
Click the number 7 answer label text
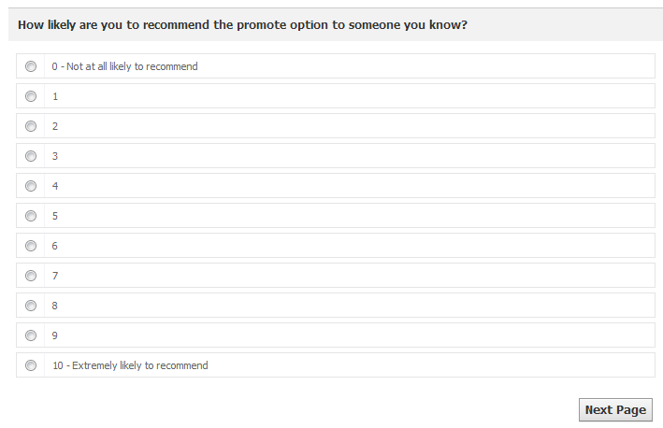[55, 276]
